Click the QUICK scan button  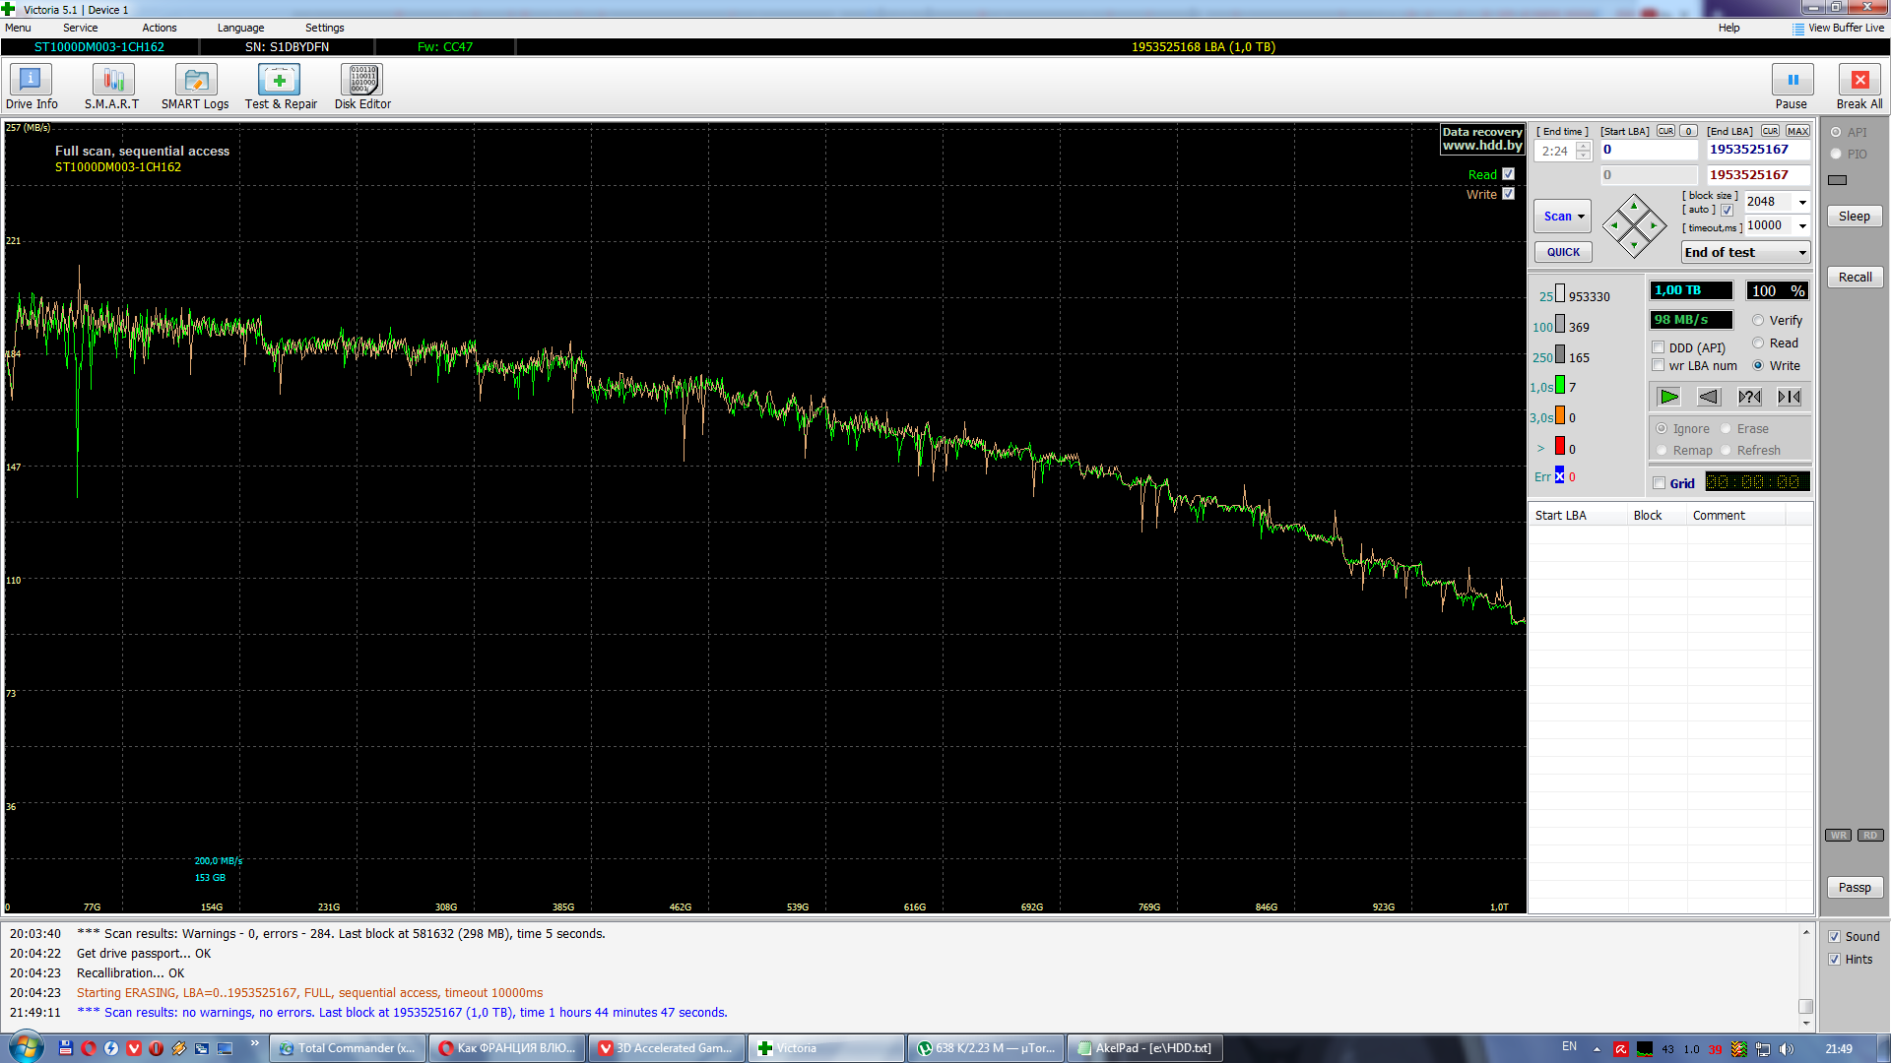(x=1562, y=252)
